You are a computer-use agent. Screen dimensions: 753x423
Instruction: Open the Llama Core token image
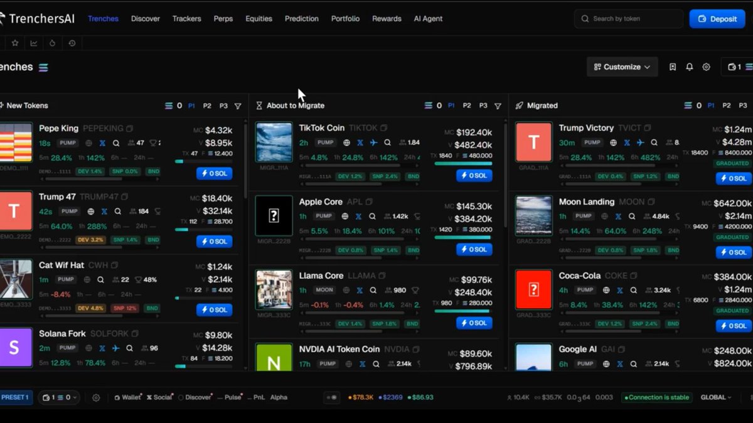[x=274, y=290]
